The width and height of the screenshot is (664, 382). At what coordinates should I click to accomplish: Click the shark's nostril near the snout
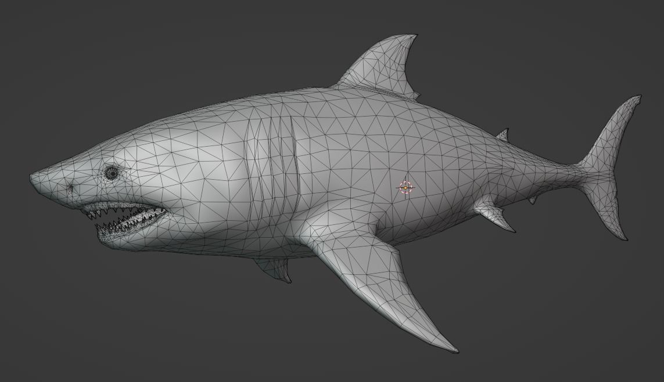(70, 188)
